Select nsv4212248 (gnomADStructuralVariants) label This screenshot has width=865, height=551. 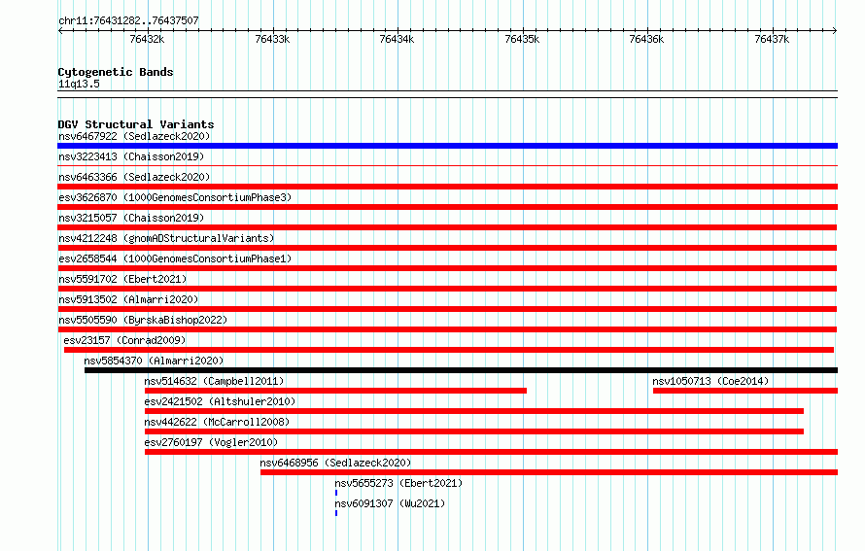click(166, 238)
